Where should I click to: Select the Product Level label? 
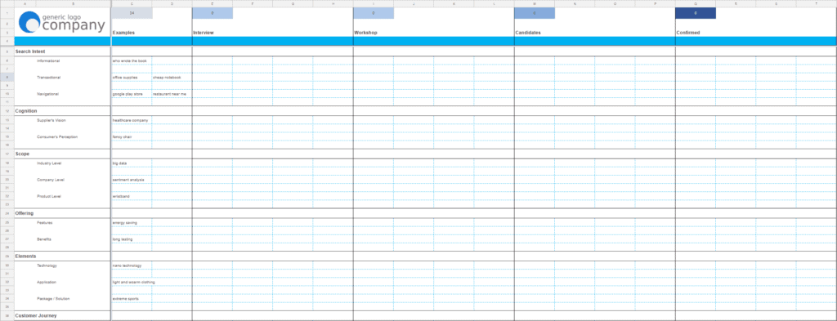[x=48, y=196]
